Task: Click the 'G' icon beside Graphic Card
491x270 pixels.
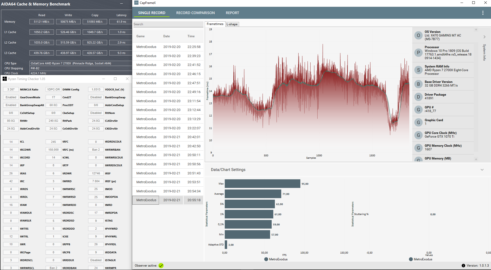Action: pyautogui.click(x=418, y=122)
